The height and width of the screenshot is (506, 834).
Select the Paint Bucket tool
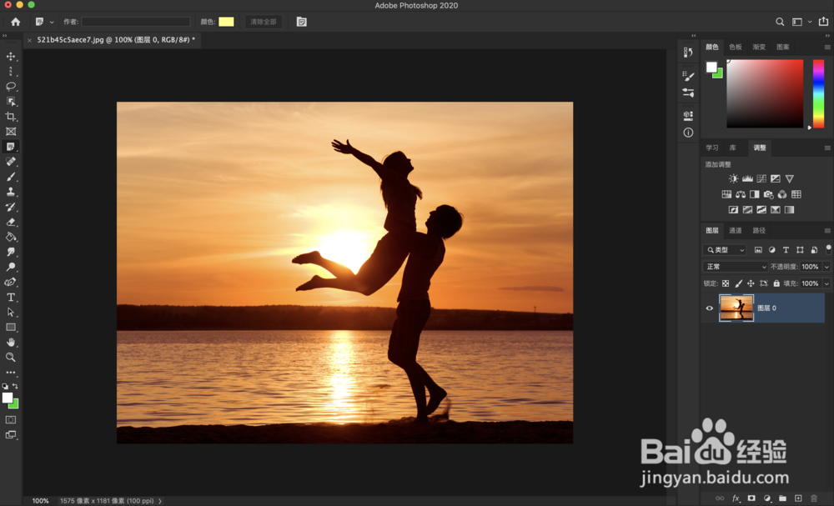point(11,237)
